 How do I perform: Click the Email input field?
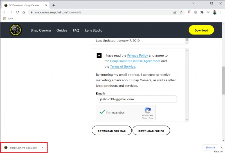[137, 99]
